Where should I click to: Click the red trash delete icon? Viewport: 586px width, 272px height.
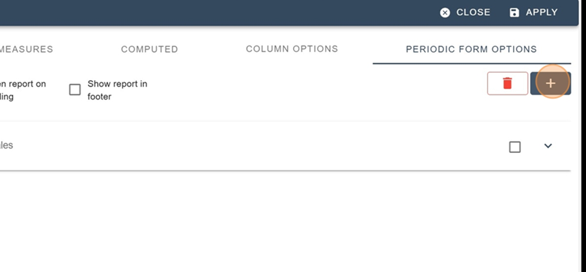tap(507, 83)
